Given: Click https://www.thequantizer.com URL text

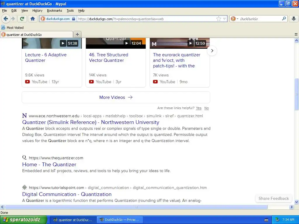Looking at the screenshot, I should point(56,158).
